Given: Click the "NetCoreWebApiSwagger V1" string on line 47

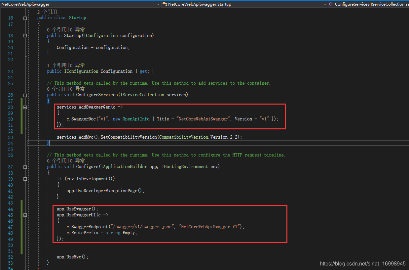Looking at the screenshot, I should pyautogui.click(x=210, y=227).
